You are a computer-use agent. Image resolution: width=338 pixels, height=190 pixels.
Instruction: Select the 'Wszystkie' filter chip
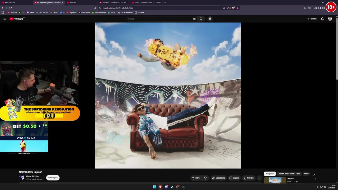(270, 174)
